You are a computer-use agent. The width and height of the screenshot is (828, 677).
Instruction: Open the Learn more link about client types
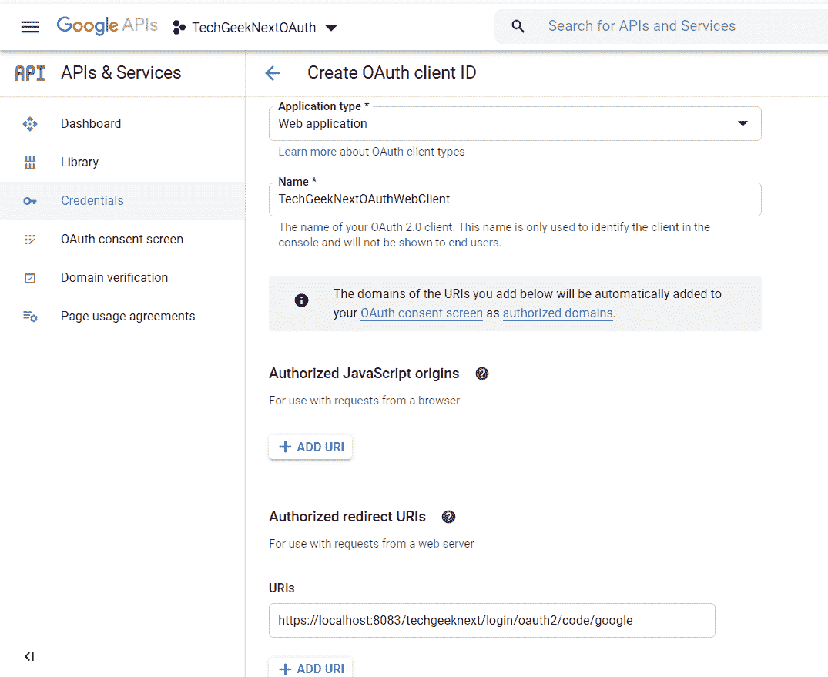tap(307, 152)
